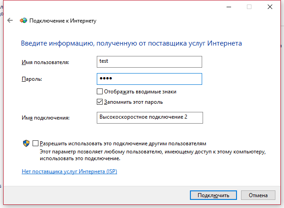The height and width of the screenshot is (208, 284).
Task: Uncheck Запомнить этот пароль
Action: pyautogui.click(x=99, y=102)
